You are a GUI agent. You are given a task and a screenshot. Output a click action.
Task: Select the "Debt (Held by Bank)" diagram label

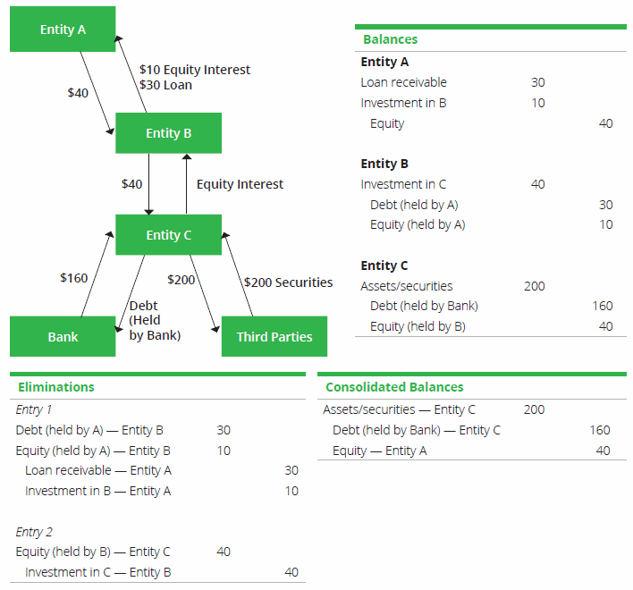pos(155,320)
